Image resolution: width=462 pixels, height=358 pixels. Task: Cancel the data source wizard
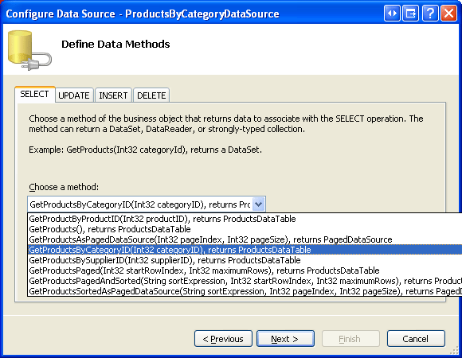click(x=416, y=339)
